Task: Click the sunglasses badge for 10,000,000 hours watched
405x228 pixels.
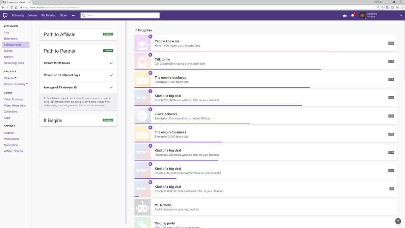Action: [142, 189]
